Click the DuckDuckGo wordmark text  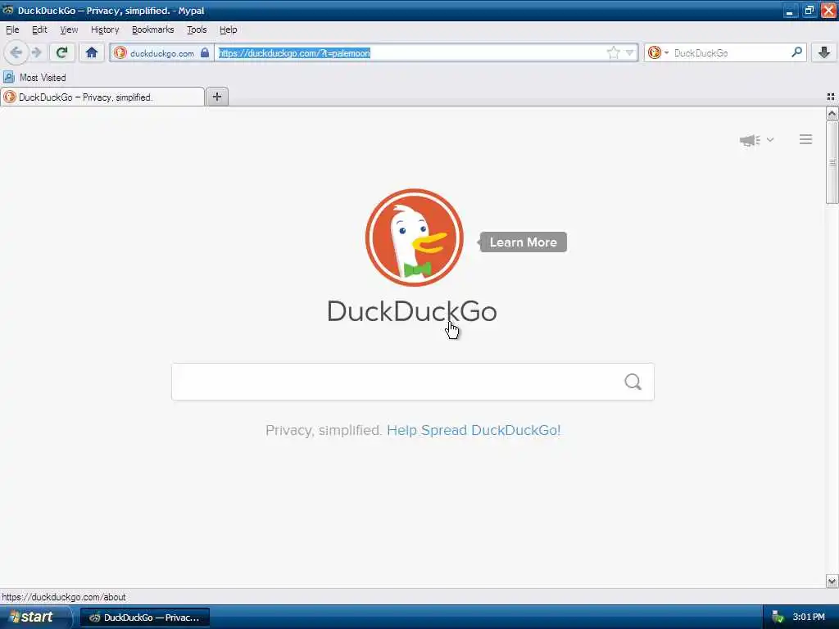coord(412,311)
